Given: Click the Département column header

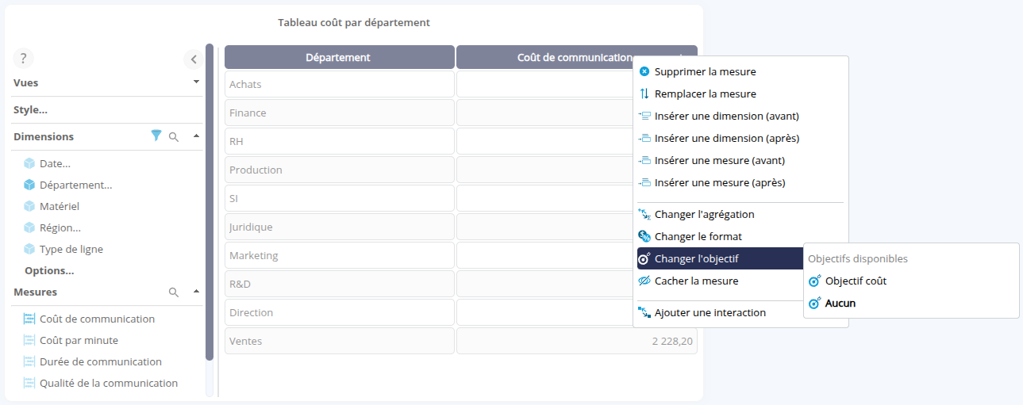Looking at the screenshot, I should (x=339, y=57).
